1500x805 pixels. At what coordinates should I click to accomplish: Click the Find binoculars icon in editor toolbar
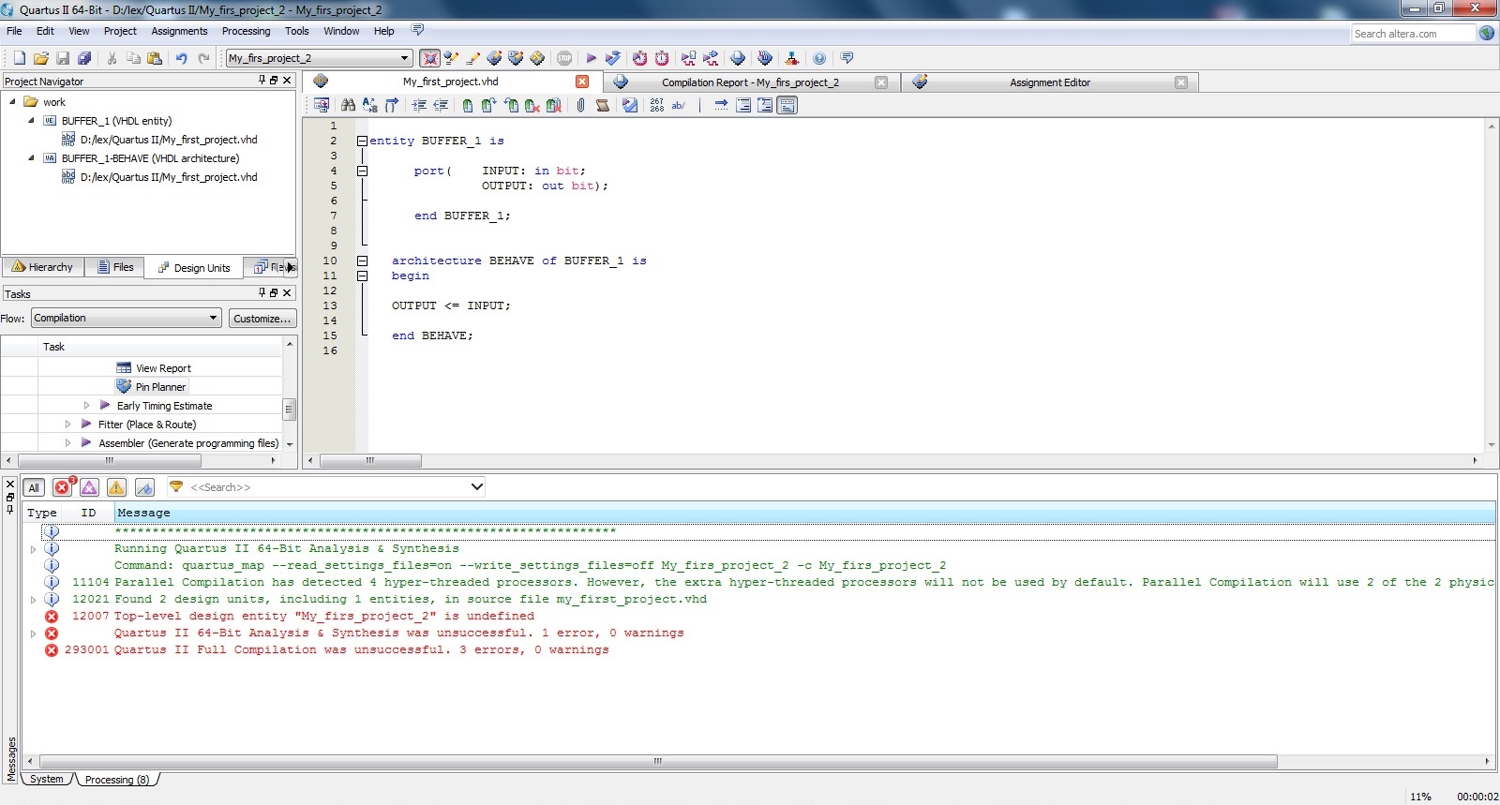pyautogui.click(x=348, y=105)
